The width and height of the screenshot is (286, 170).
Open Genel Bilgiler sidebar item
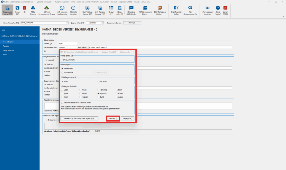[20, 42]
